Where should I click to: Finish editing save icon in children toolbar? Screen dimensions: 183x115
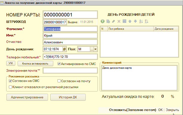(124, 21)
